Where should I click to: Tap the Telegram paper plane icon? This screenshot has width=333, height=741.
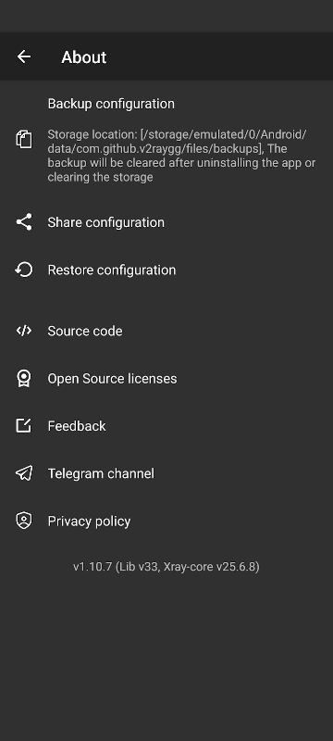pyautogui.click(x=23, y=473)
